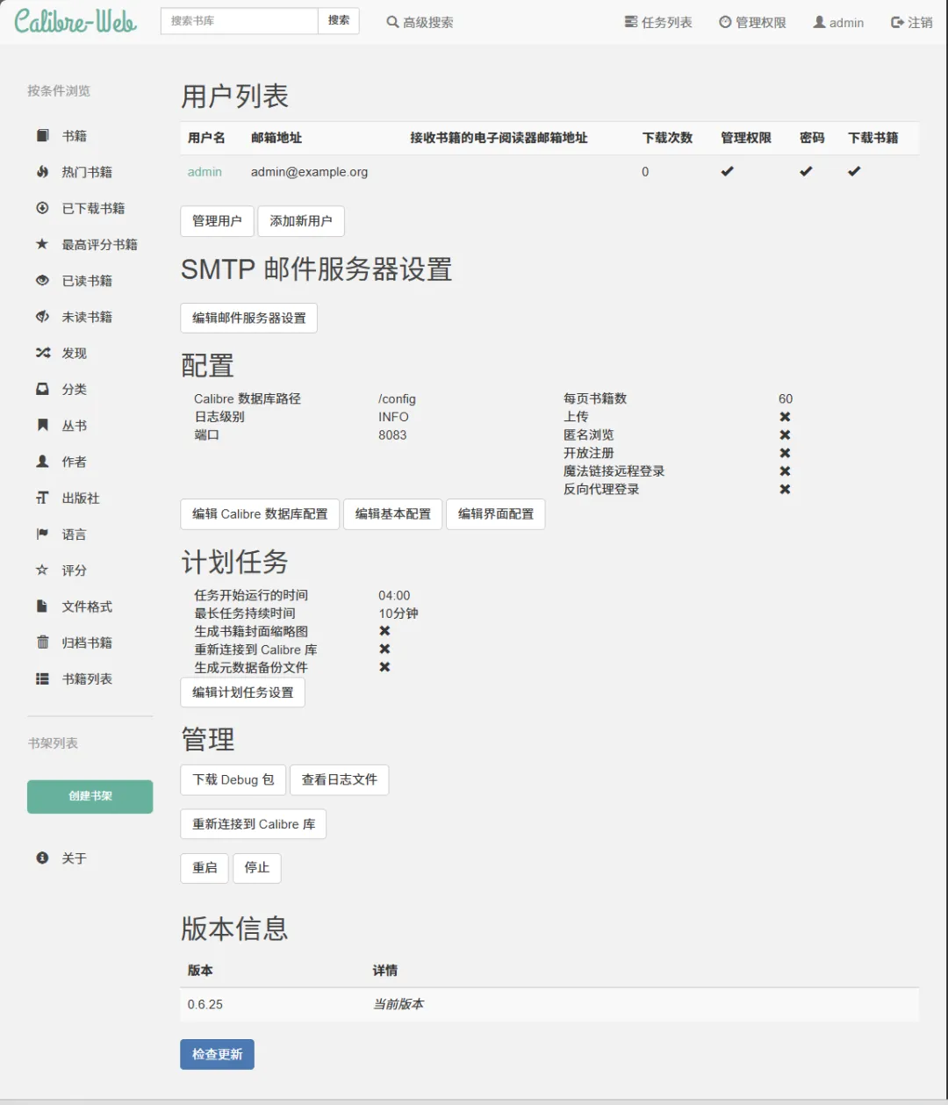948x1105 pixels.
Task: Click the 编辑界面配置 button
Action: [496, 514]
